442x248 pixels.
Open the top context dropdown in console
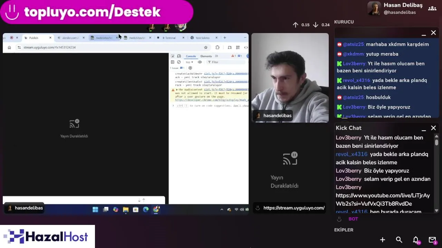point(189,62)
